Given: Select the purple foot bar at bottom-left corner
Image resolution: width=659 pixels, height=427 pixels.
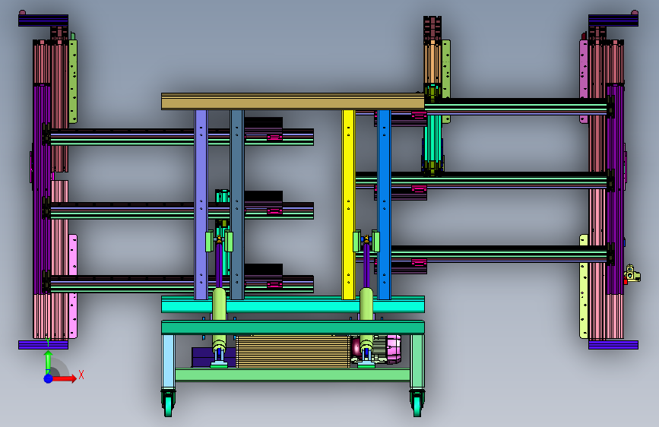Looking at the screenshot, I should tap(43, 345).
